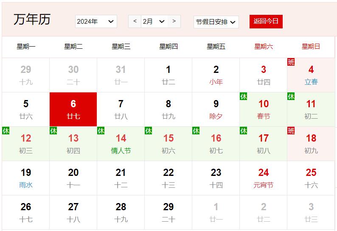Image resolution: width=337 pixels, height=231 pixels.
Task: Click the 休 badge on February 16
Action: [196, 131]
